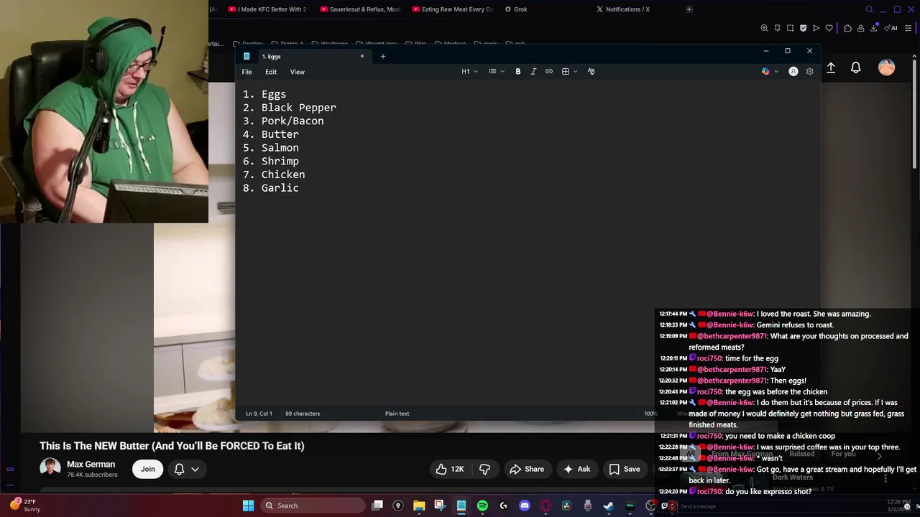Expand the list style dropdown

502,71
